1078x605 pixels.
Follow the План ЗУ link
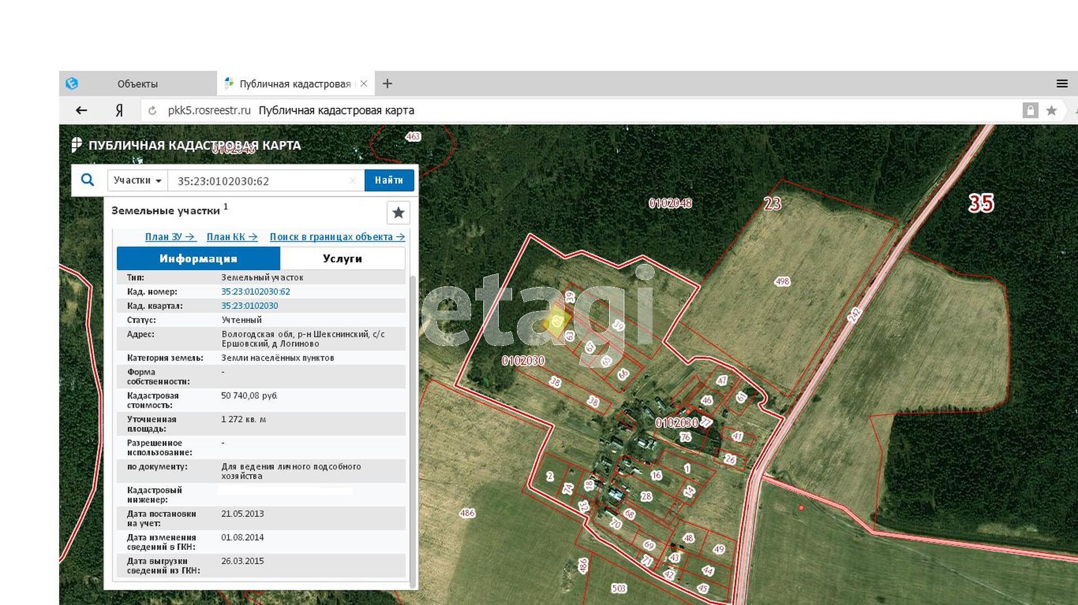[x=170, y=237]
